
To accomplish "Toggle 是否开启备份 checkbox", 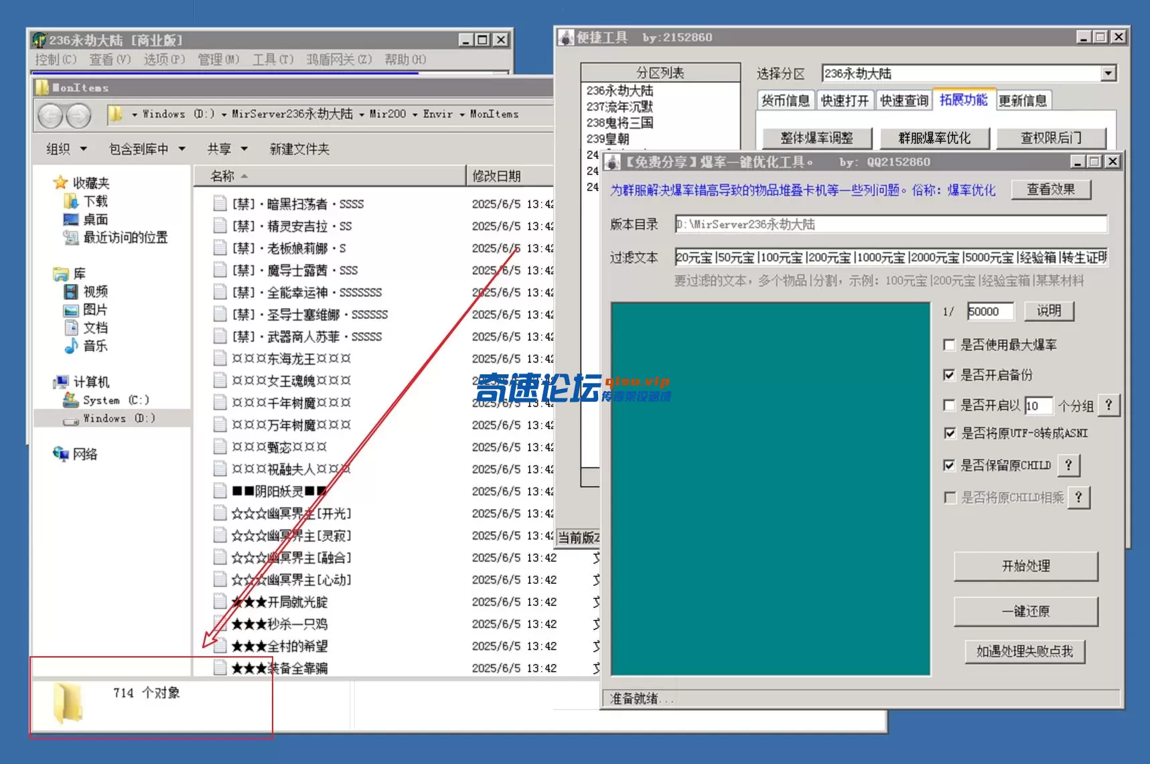I will 949,375.
